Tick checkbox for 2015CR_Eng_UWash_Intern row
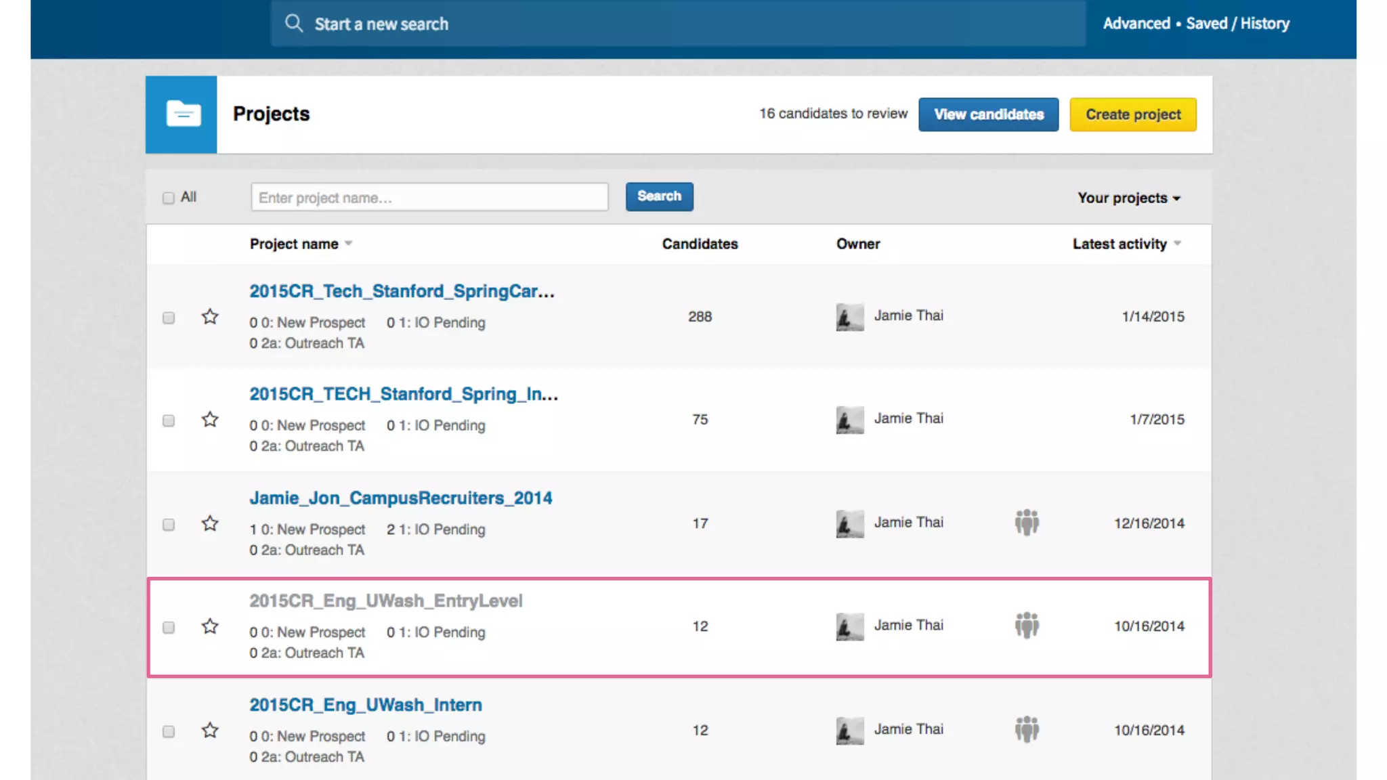Screen dimensions: 1387x780 169,731
